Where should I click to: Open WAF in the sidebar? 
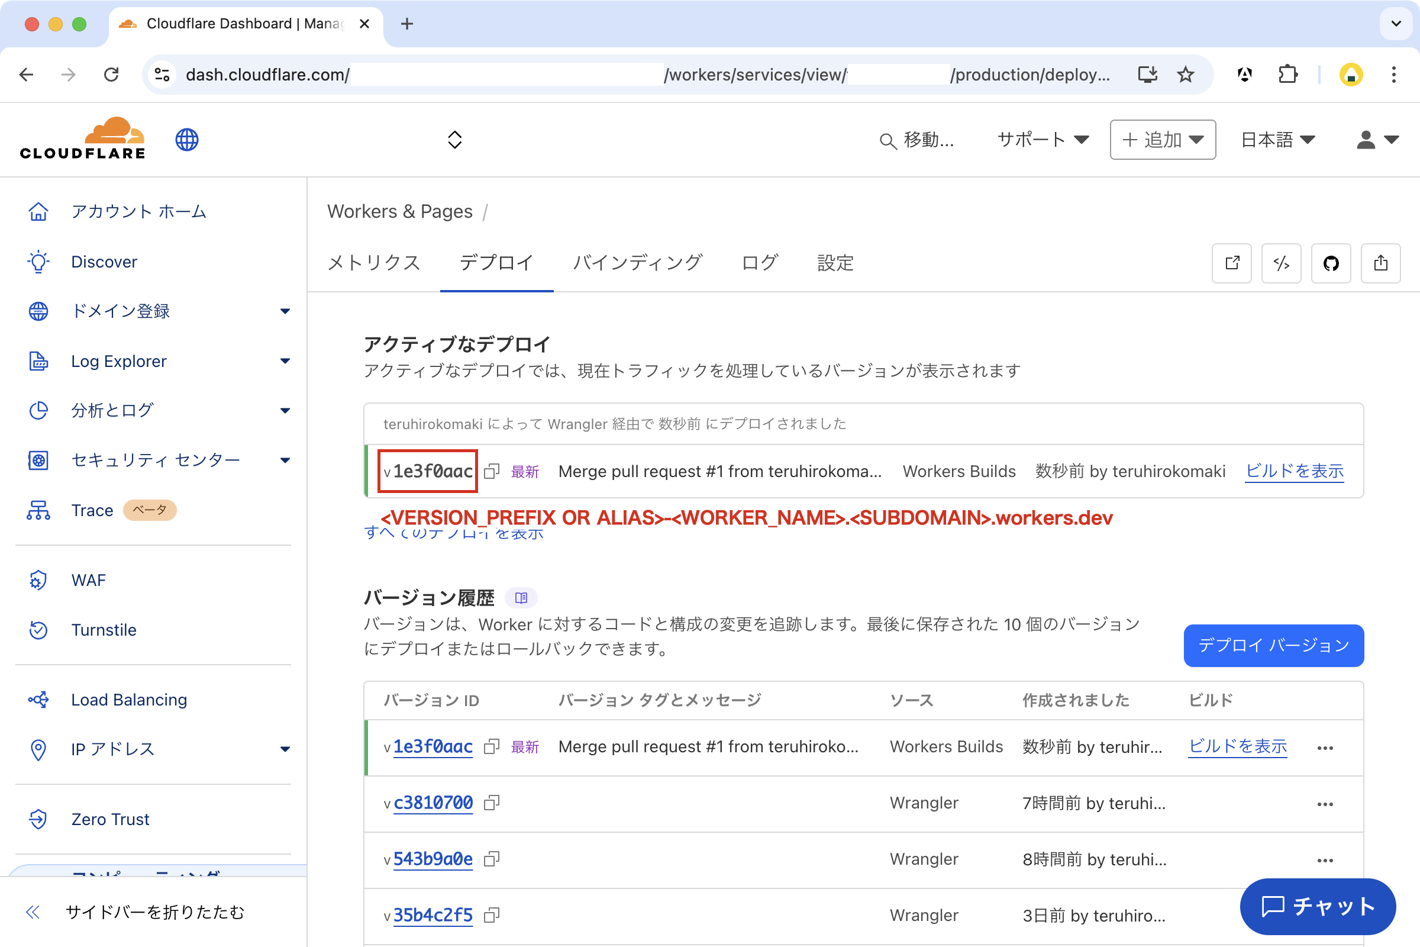coord(88,580)
